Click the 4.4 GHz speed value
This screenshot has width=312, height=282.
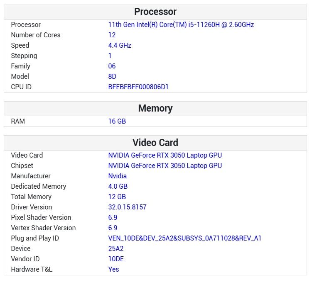pyautogui.click(x=120, y=46)
